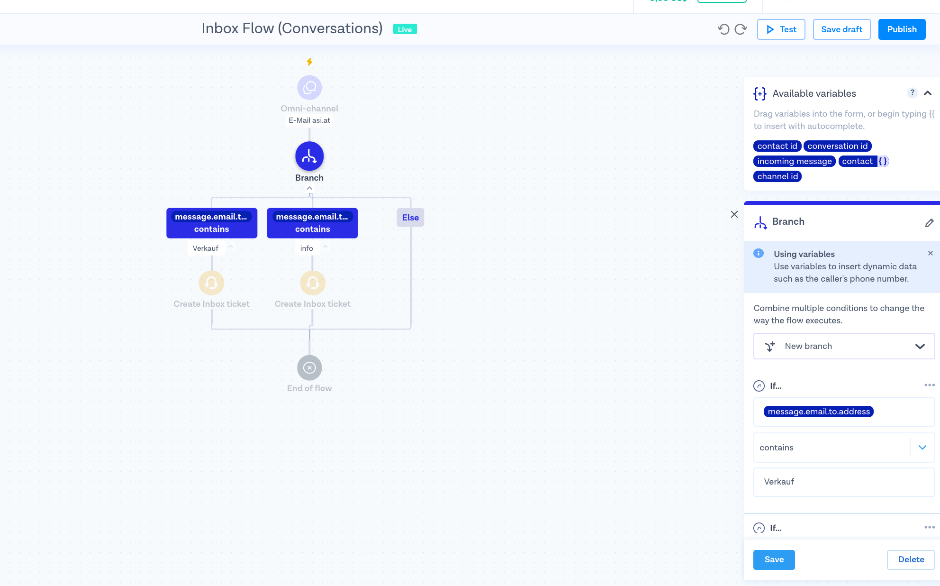Click the Publish button

pyautogui.click(x=902, y=29)
